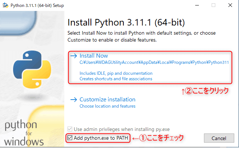
Task: Minimize the Python Setup window
Action: 197,5
